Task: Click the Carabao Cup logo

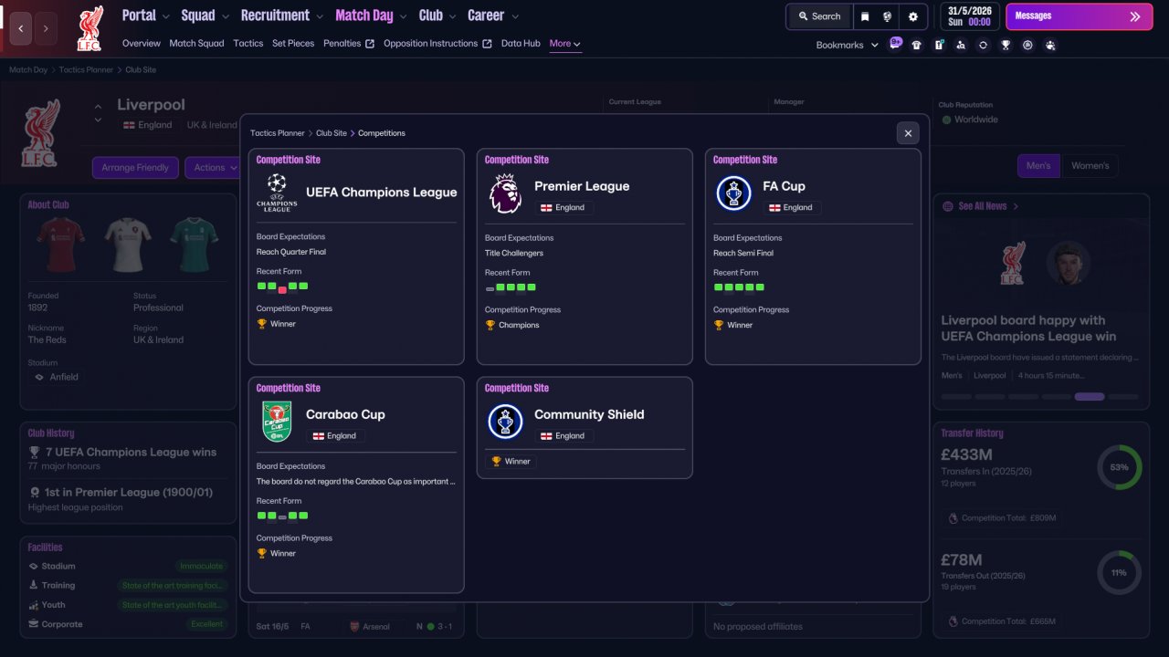Action: tap(277, 422)
